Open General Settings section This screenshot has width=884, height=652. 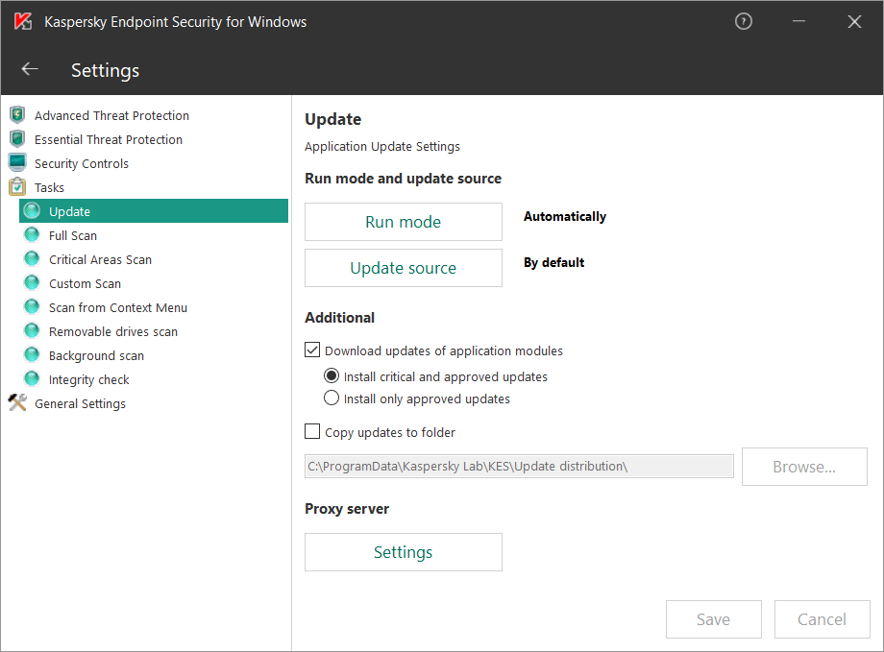coord(80,404)
